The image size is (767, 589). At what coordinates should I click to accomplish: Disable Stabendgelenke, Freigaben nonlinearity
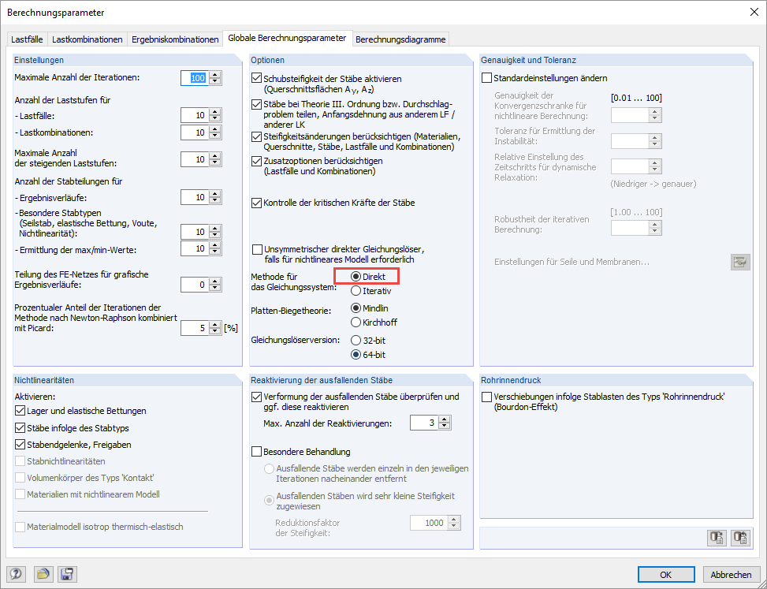point(20,445)
